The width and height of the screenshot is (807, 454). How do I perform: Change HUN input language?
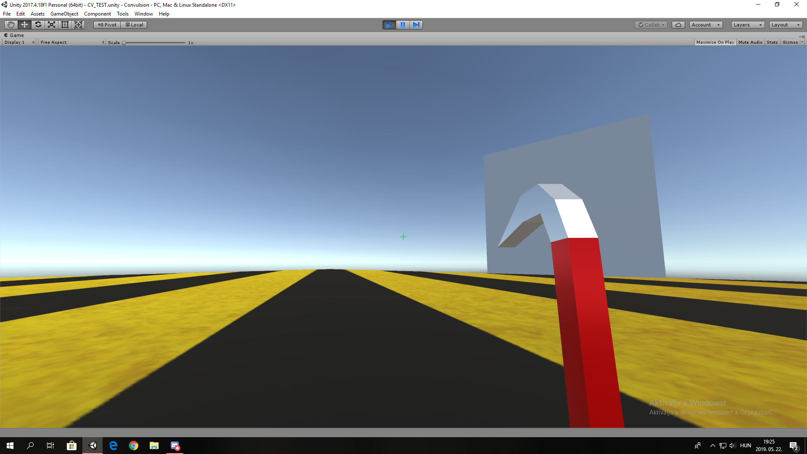coord(746,446)
